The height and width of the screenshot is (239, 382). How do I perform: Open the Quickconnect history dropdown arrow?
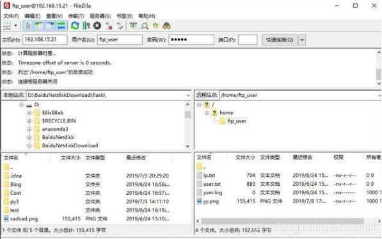[302, 40]
